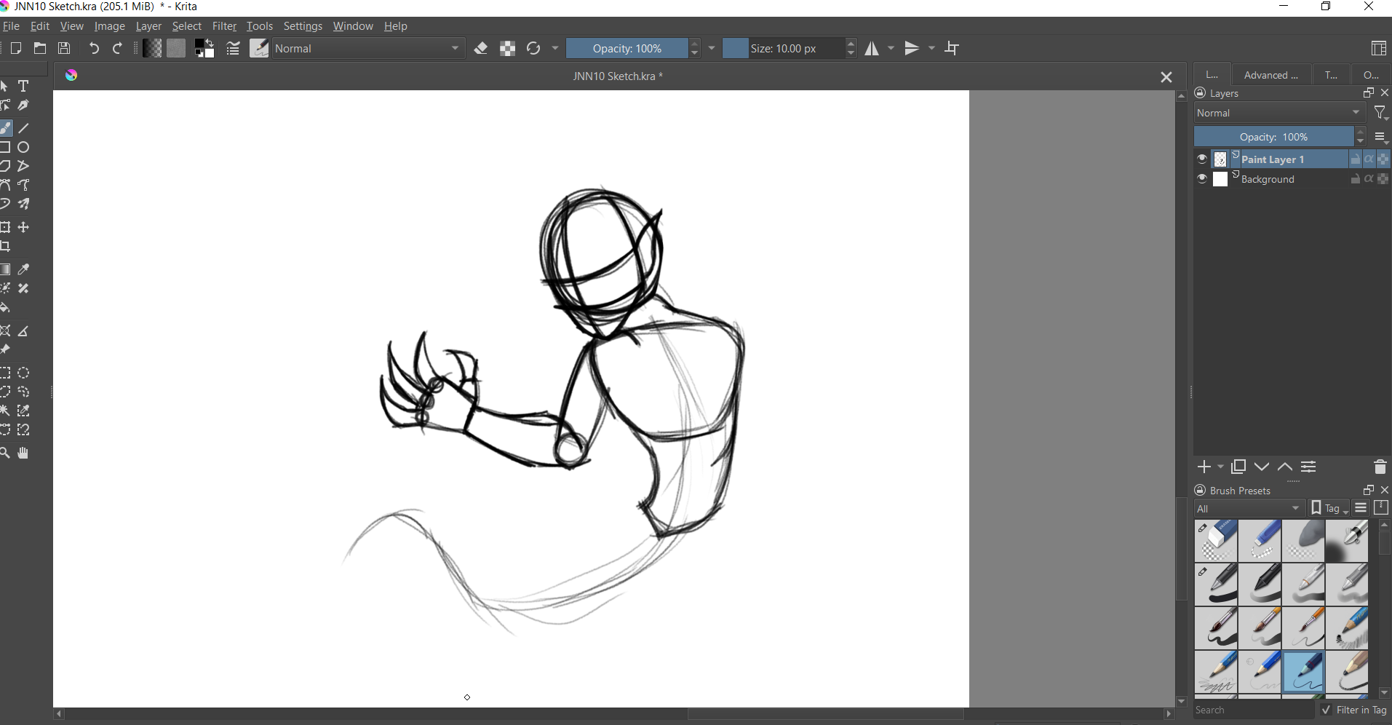This screenshot has width=1392, height=725.
Task: Open the choose brush preset icon
Action: pyautogui.click(x=259, y=49)
